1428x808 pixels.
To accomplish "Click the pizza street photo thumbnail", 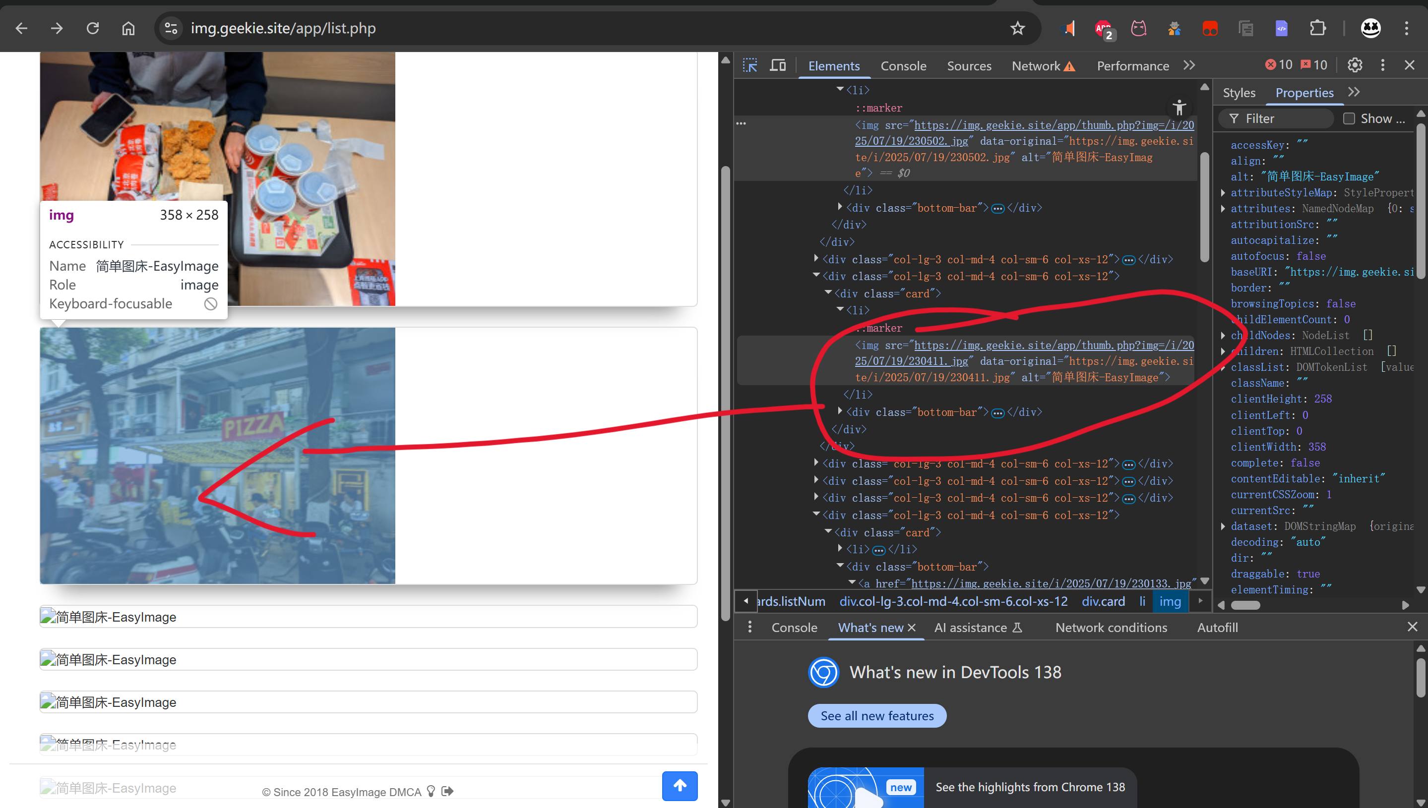I will pos(217,455).
